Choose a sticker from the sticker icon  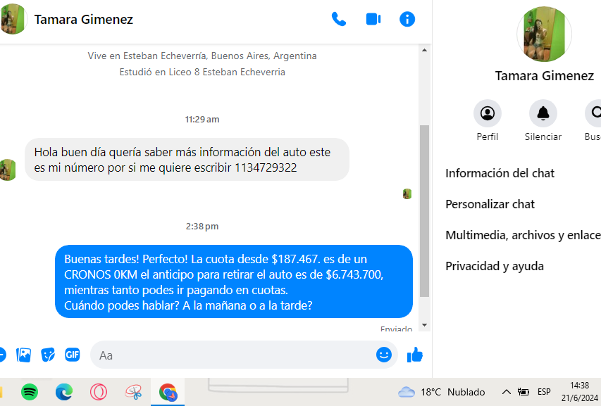[48, 355]
